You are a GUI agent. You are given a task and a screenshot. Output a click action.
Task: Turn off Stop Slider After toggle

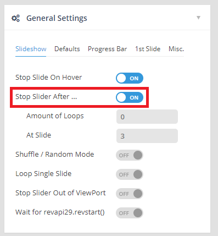pos(130,97)
